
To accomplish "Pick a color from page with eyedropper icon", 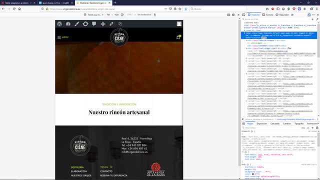I will pos(317,19).
